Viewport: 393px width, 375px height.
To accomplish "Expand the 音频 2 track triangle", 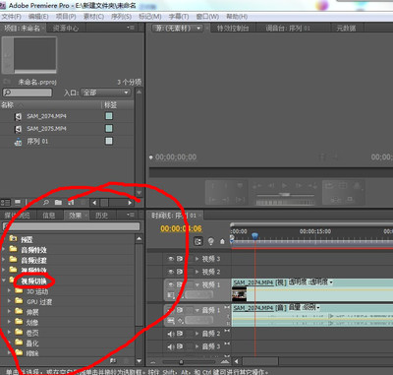I will 197,334.
